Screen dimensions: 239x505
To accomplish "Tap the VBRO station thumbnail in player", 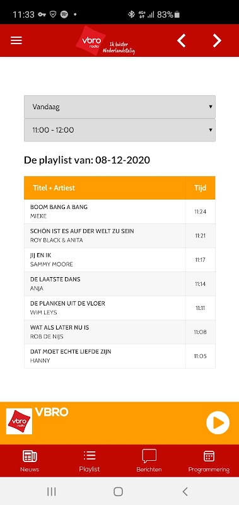I will (20, 421).
